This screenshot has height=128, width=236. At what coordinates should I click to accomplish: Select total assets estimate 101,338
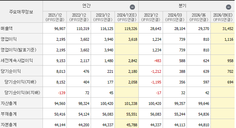point(131,104)
